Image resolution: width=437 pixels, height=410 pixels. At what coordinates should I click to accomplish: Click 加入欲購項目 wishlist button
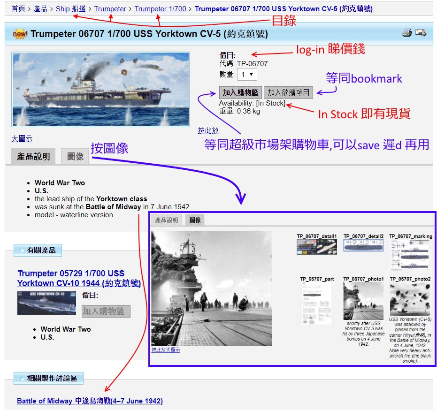289,92
